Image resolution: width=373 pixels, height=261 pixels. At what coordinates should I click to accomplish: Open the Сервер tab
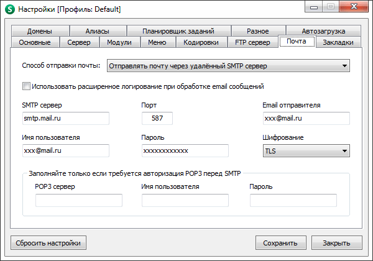(80, 42)
